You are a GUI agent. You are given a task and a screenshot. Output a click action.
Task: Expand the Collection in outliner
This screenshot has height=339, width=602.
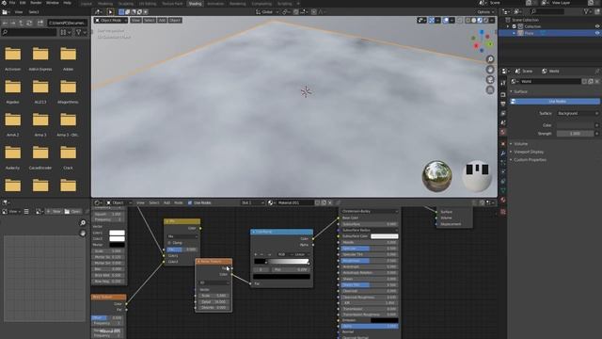[x=508, y=26]
